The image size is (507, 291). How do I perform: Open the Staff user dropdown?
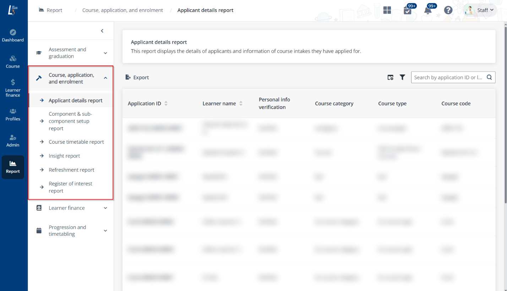tap(480, 10)
